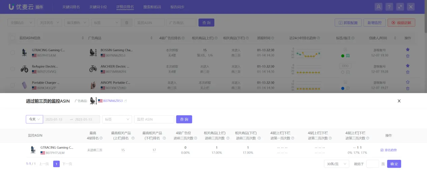The width and height of the screenshot is (427, 176).
Task: Click the B07NN6ZR53 ASIN link in dialog
Action: tap(113, 101)
